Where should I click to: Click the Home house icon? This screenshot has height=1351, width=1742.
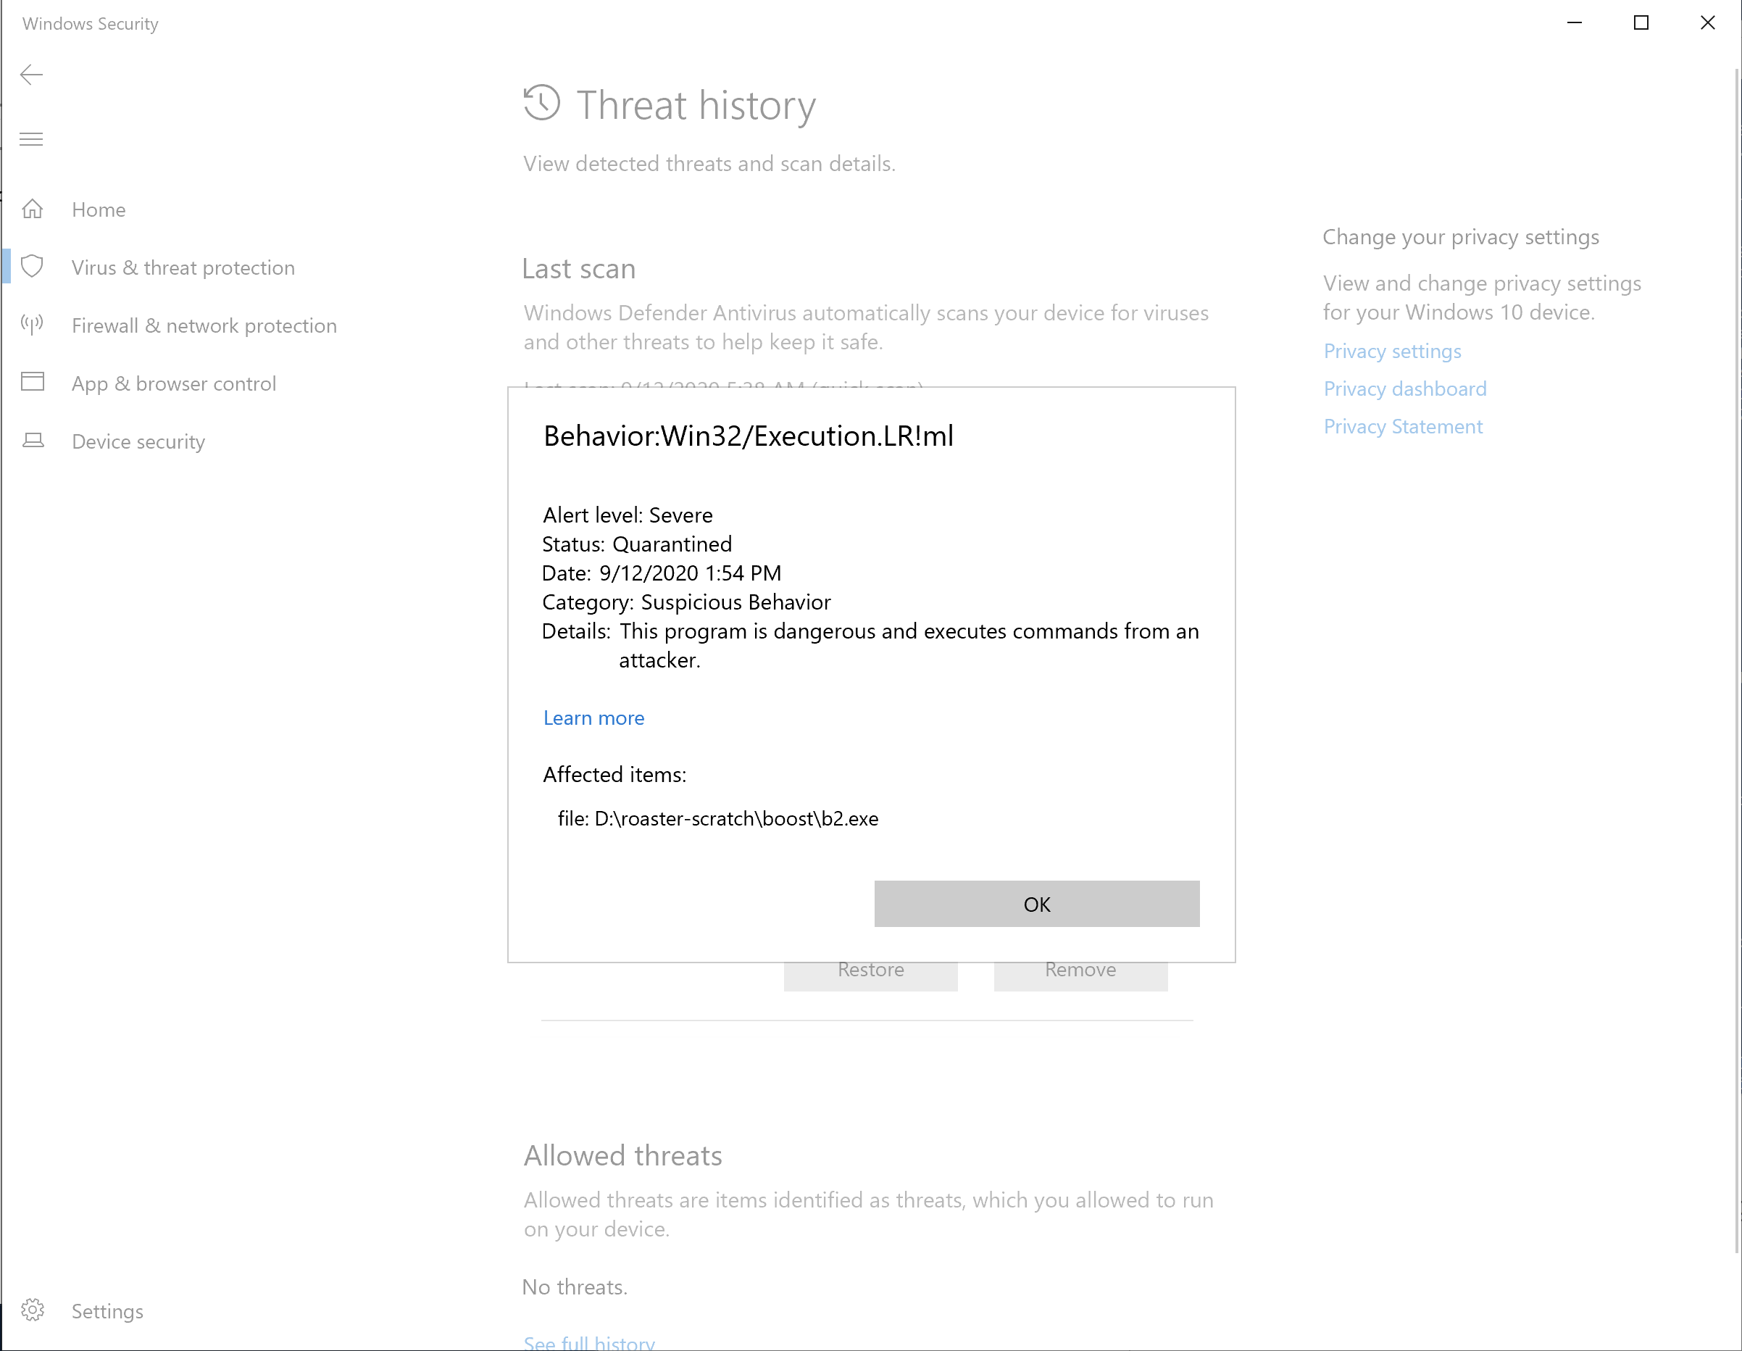click(x=33, y=209)
